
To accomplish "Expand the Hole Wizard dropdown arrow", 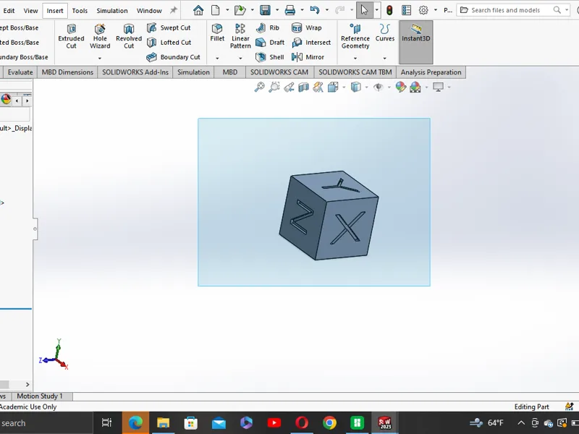I will 100,58.
